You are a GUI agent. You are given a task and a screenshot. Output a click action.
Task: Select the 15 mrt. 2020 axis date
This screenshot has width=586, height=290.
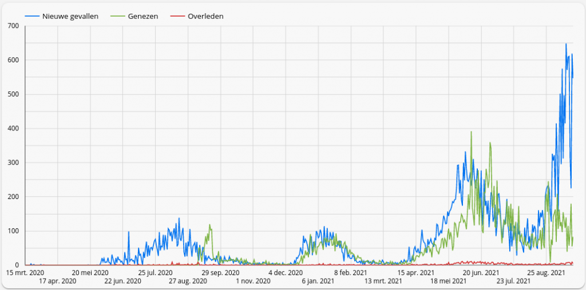[x=25, y=273]
